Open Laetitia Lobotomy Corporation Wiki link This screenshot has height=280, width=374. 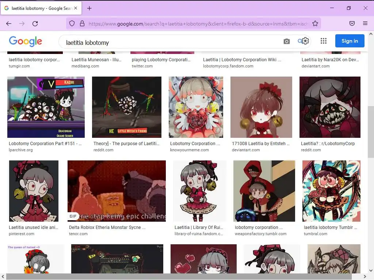point(242,60)
